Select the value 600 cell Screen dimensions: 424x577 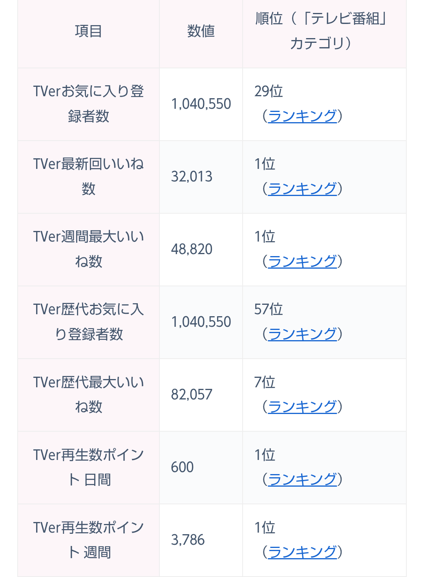click(x=182, y=467)
